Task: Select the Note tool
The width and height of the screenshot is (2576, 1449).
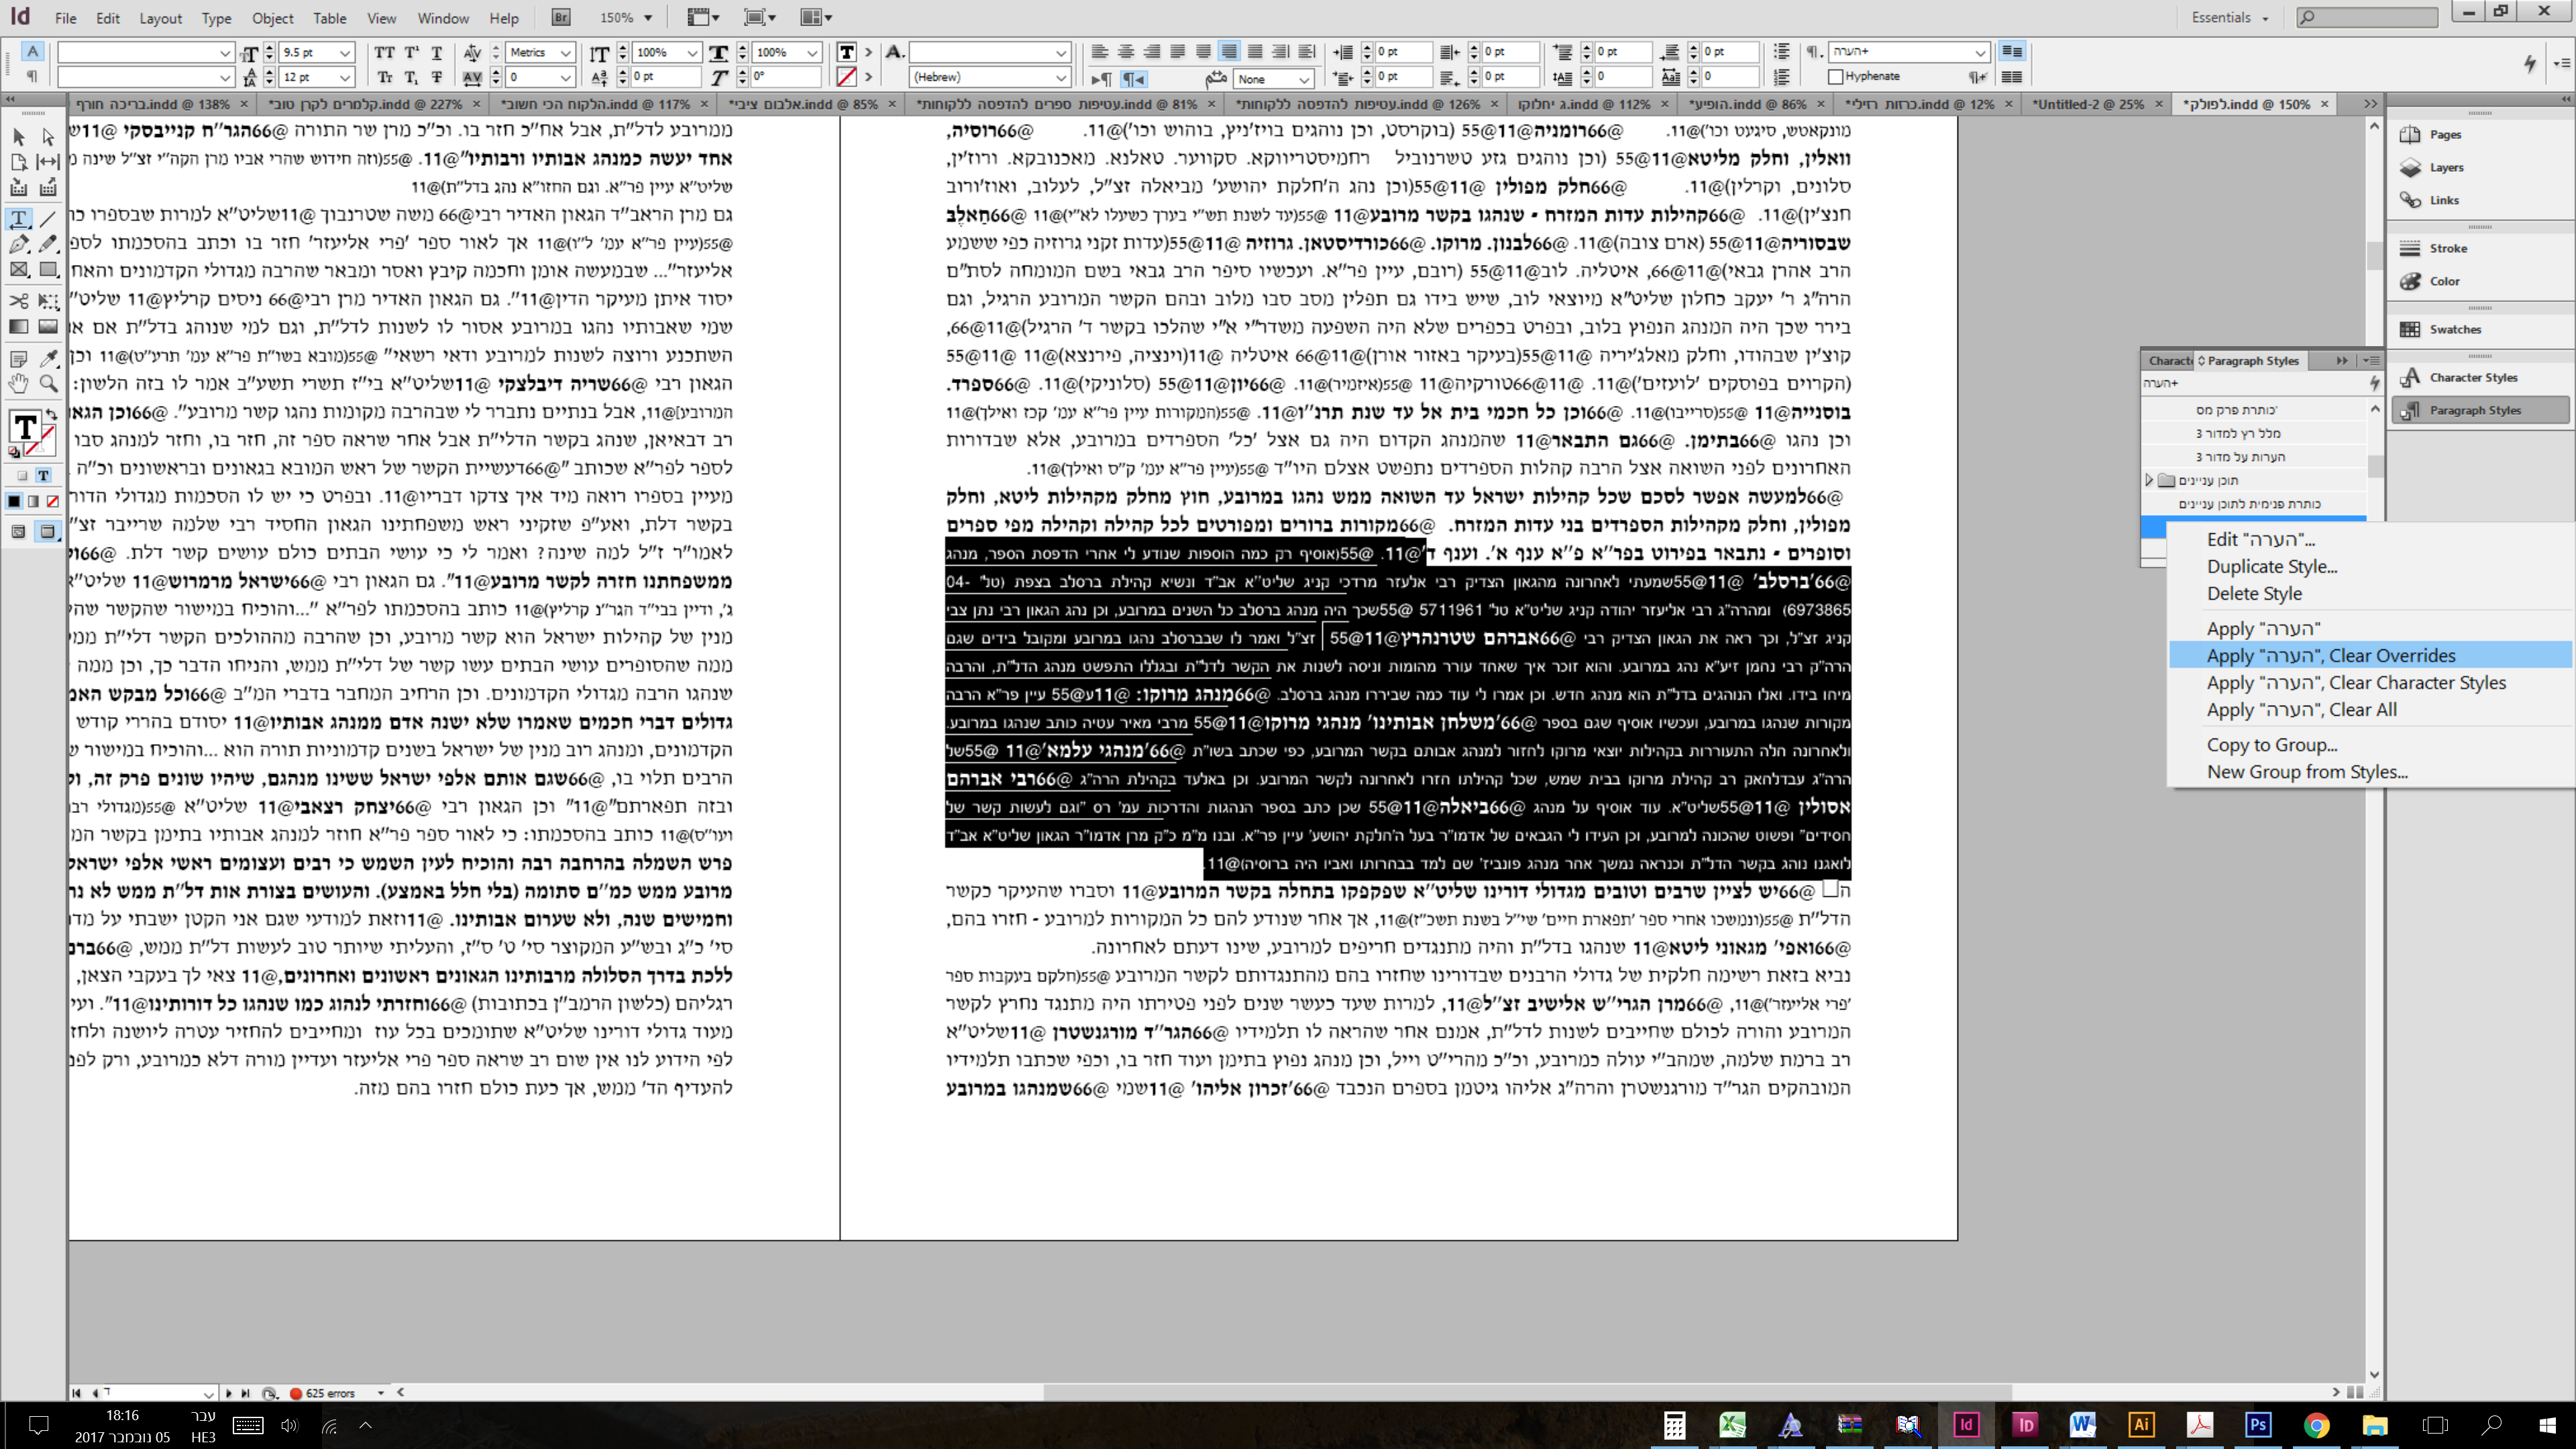Action: click(x=18, y=358)
